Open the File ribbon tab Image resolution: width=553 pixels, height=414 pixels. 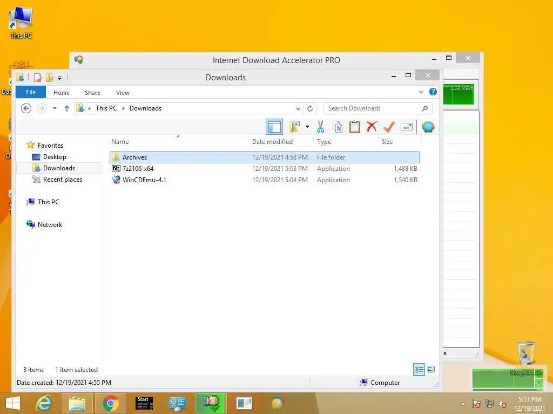click(x=31, y=92)
